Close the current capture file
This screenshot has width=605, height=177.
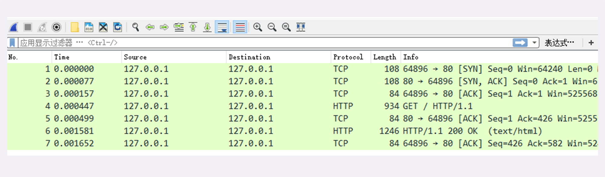pyautogui.click(x=103, y=27)
